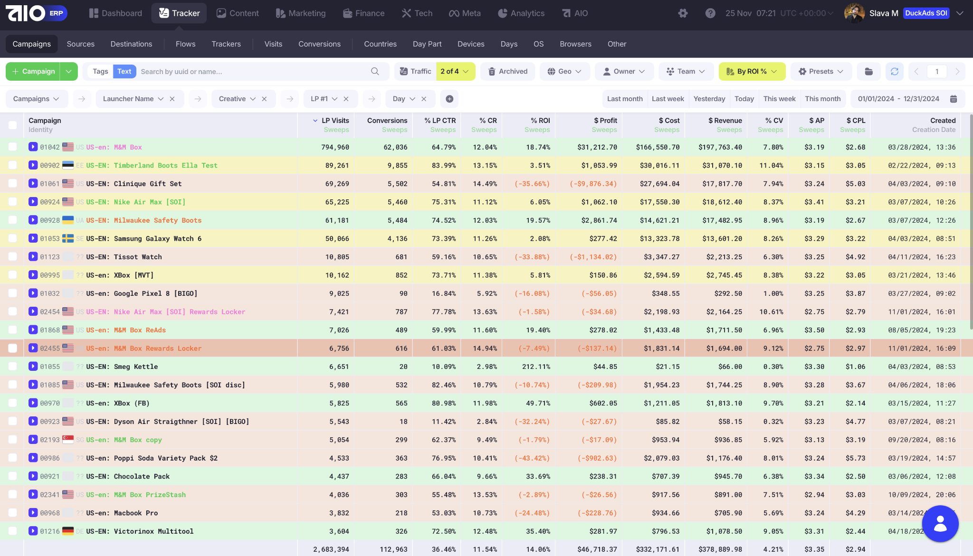973x556 pixels.
Task: Click the settings gear icon in top bar
Action: point(683,13)
